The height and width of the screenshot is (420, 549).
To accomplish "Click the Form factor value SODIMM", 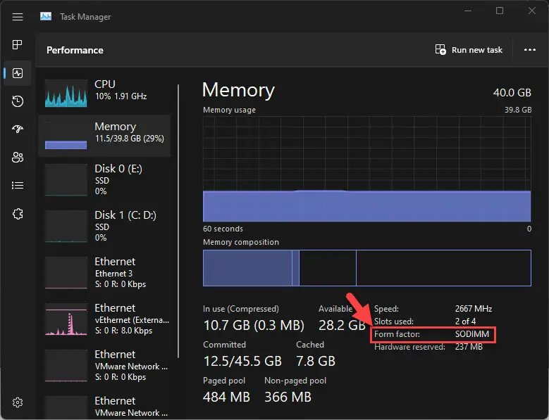I will [x=472, y=334].
